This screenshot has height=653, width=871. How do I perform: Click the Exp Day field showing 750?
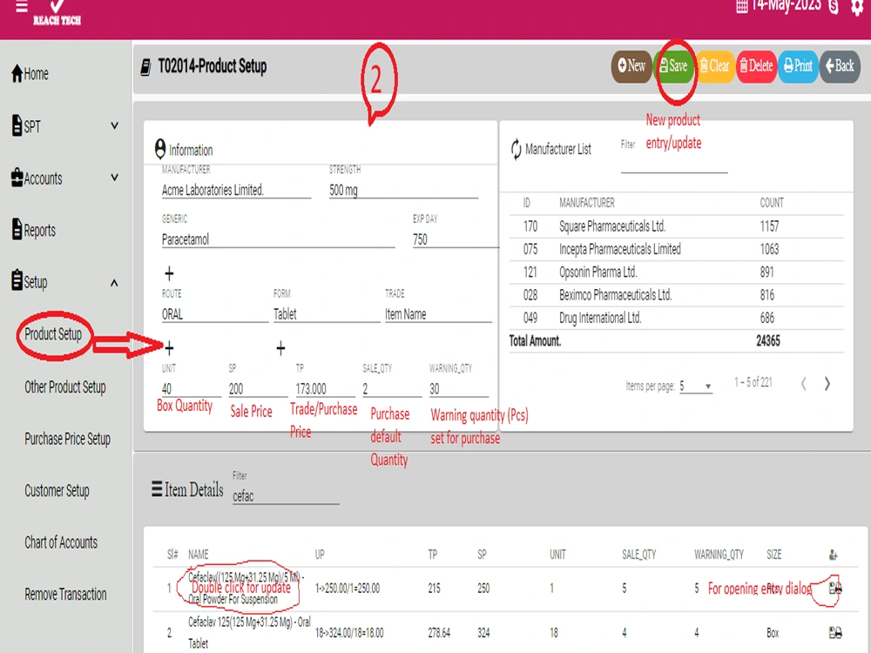(x=455, y=239)
